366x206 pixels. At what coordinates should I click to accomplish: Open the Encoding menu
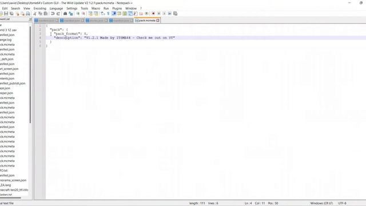(x=40, y=9)
